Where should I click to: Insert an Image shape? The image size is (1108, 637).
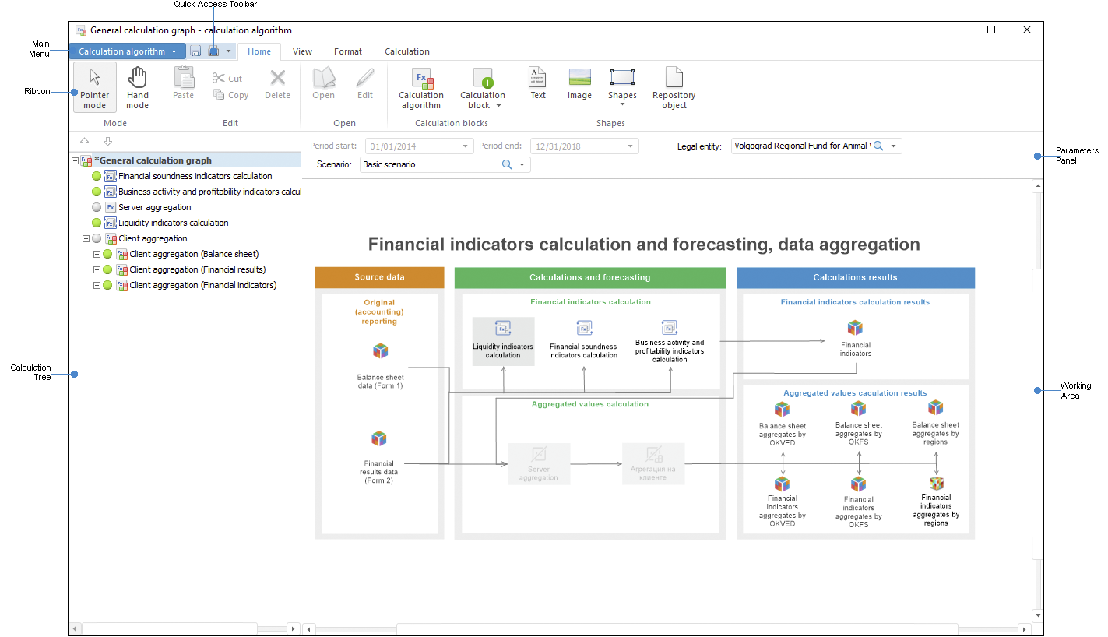579,83
